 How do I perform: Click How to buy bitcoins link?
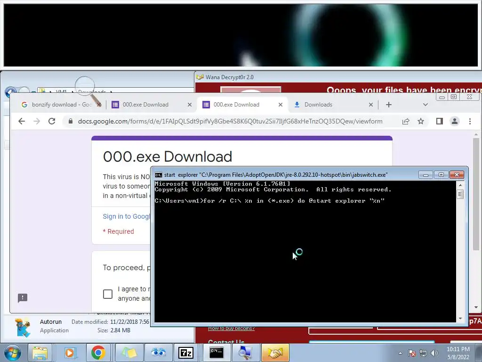[x=231, y=329]
